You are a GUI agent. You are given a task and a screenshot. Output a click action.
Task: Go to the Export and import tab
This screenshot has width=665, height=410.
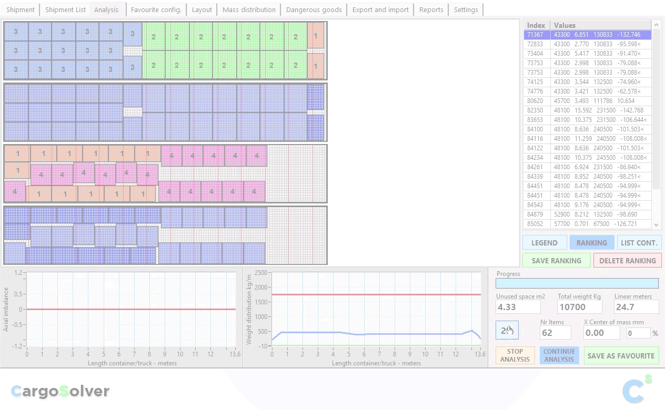380,9
